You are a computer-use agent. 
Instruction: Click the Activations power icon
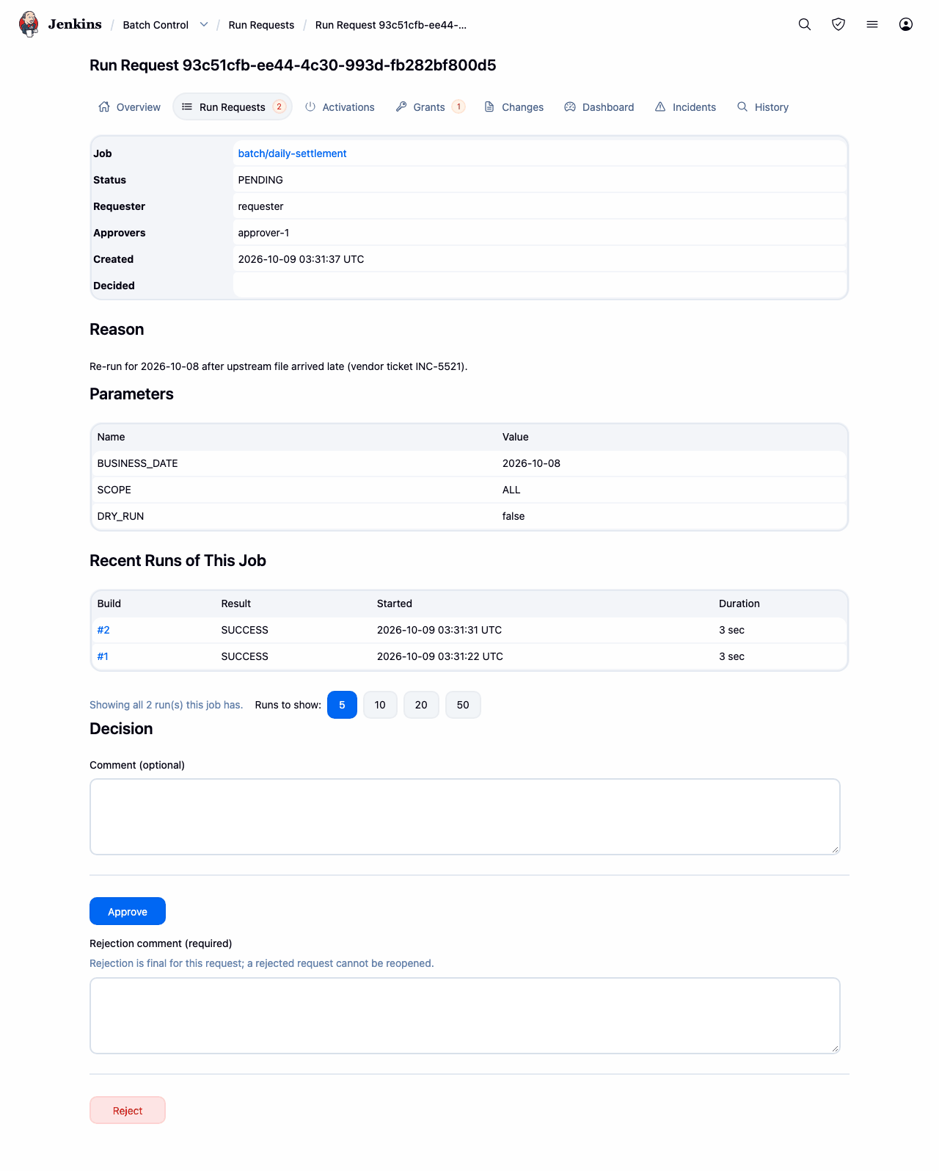pos(310,106)
